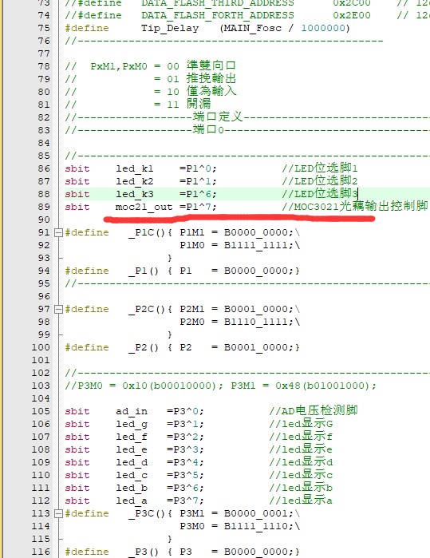Click the //LED位选脚1 comment
Viewport: 430px width, 558px height.
pyautogui.click(x=320, y=168)
